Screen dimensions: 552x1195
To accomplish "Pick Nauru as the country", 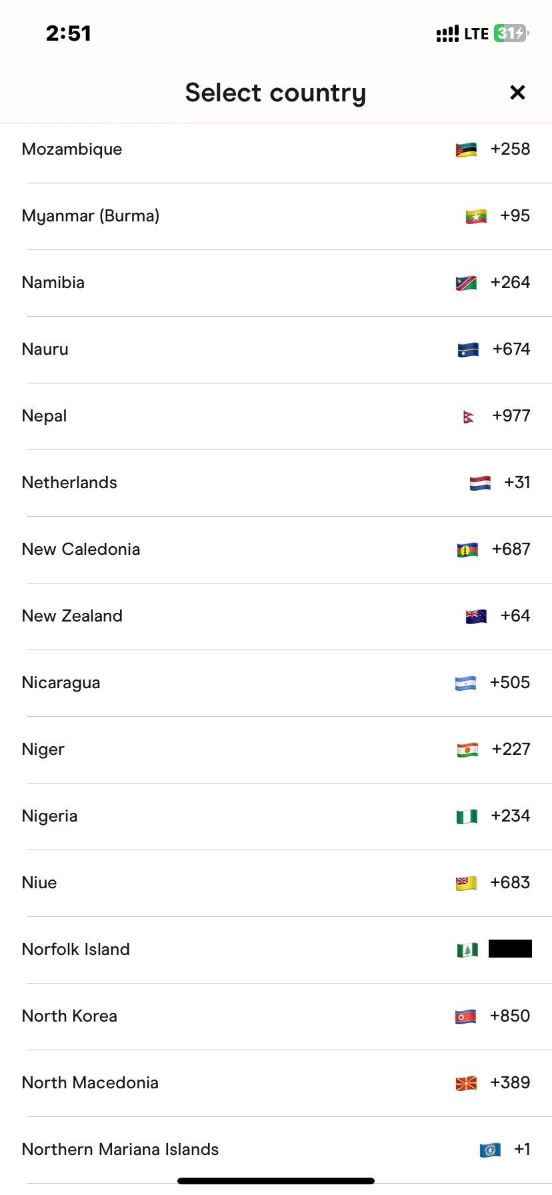I will click(x=276, y=349).
